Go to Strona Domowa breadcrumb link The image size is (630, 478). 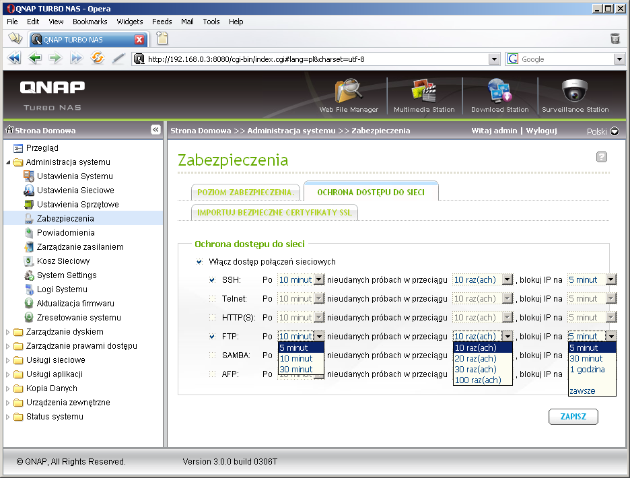[201, 131]
